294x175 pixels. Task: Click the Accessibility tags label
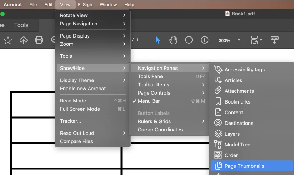pos(244,70)
